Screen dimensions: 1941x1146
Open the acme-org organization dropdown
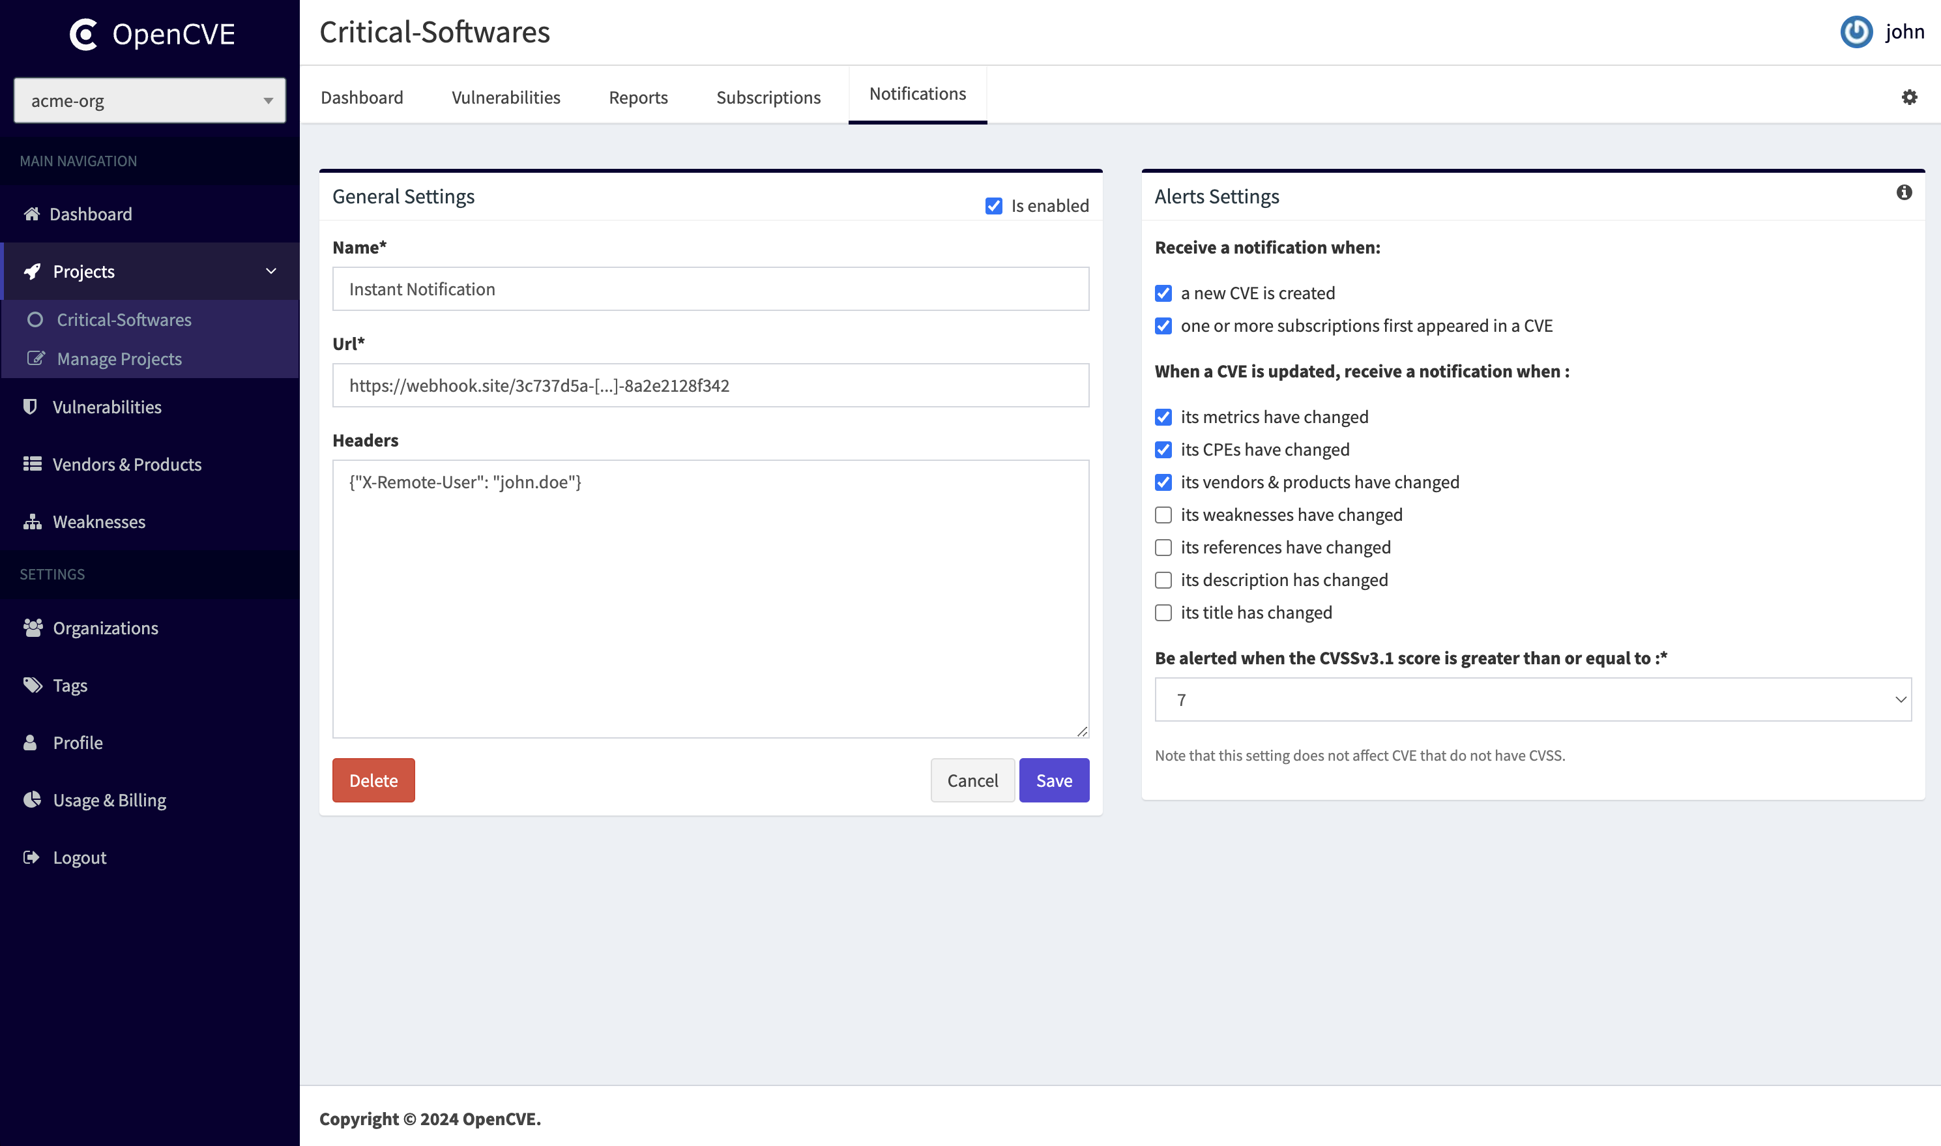pyautogui.click(x=150, y=100)
